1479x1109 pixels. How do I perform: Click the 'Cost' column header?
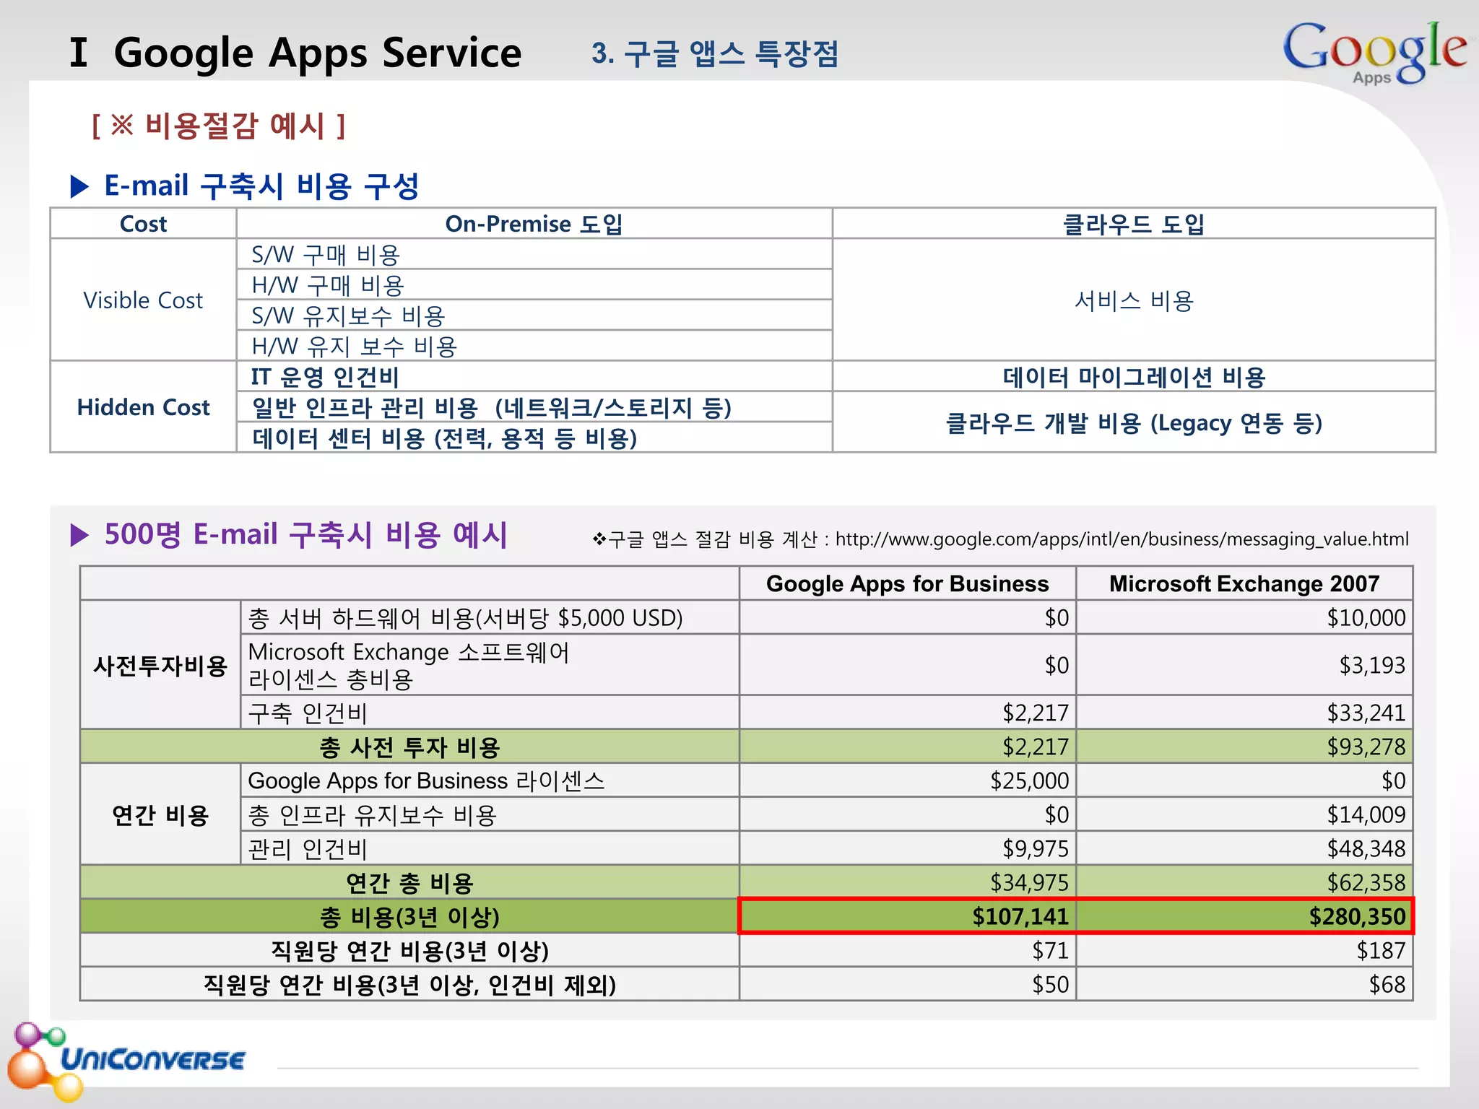point(143,224)
